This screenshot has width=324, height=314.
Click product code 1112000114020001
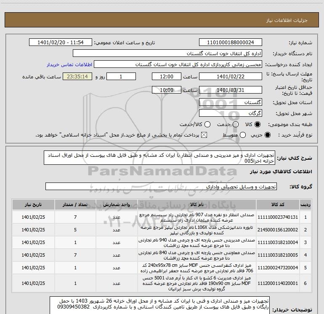[x=278, y=283]
